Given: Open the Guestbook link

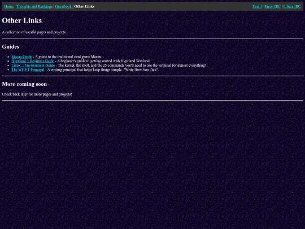Looking at the screenshot, I should (x=63, y=6).
